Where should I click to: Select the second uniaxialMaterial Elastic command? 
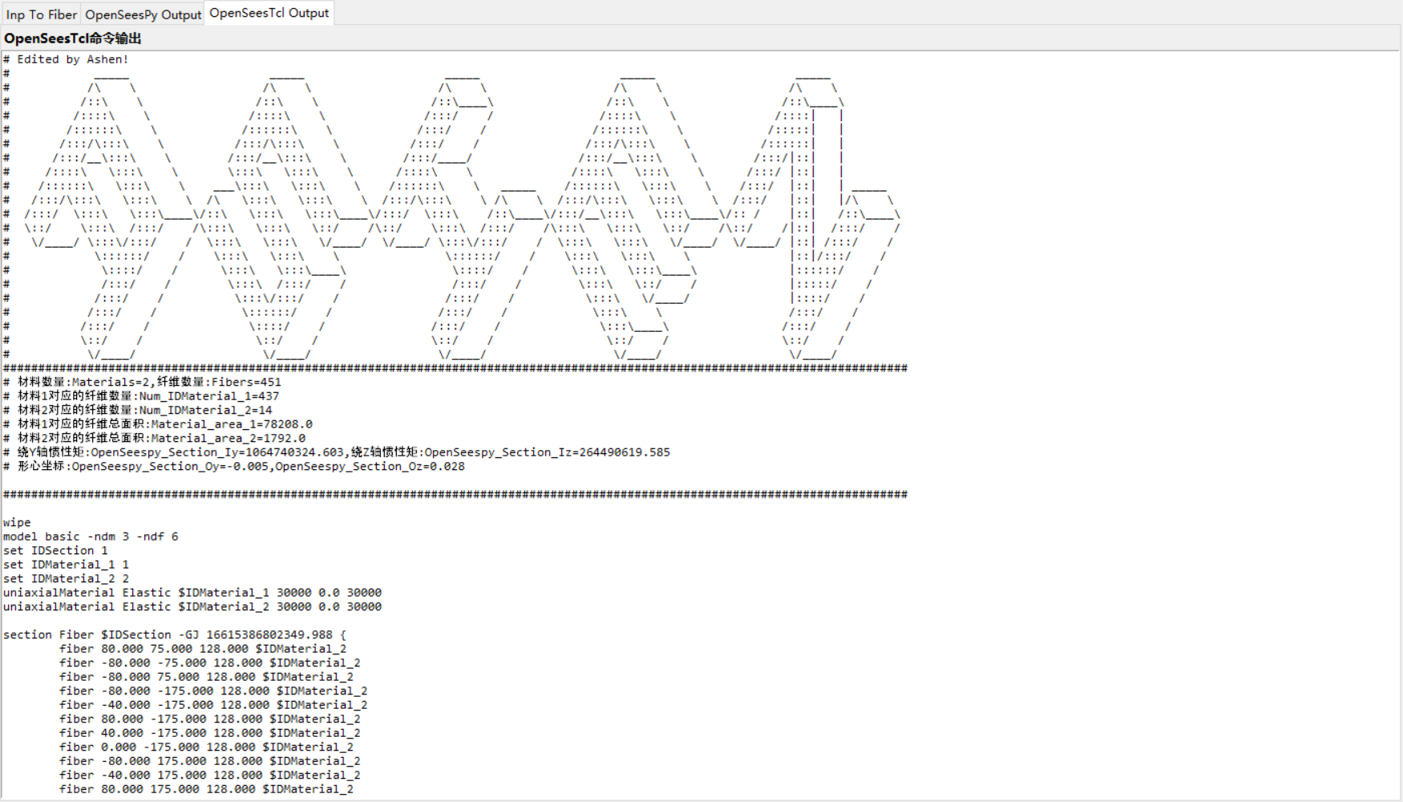tap(192, 606)
